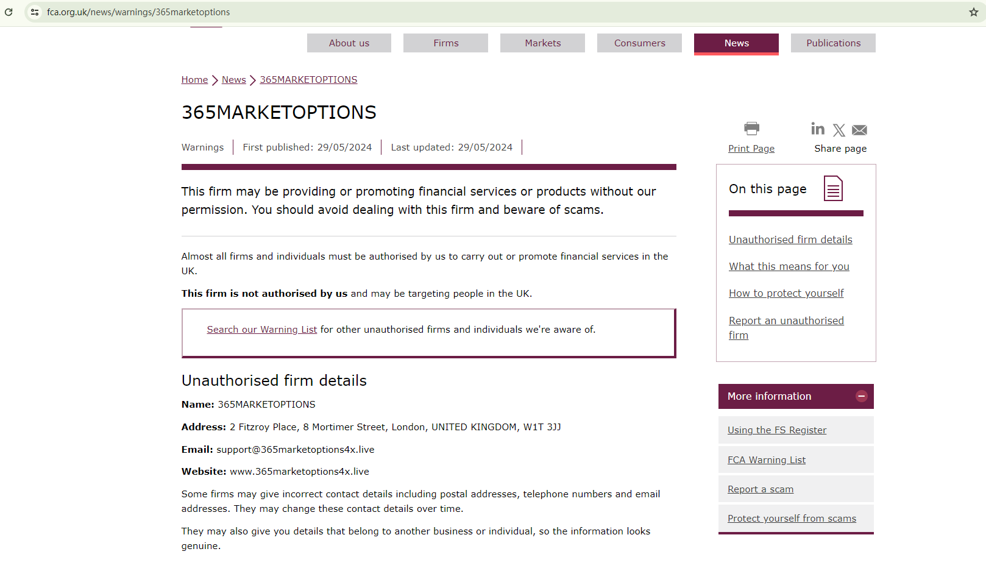
Task: Click the Report a scam link
Action: tap(761, 489)
